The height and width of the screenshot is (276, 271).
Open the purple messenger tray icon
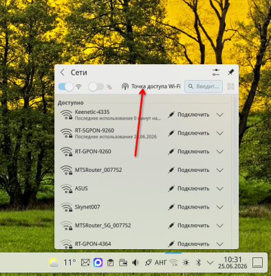[98, 262]
